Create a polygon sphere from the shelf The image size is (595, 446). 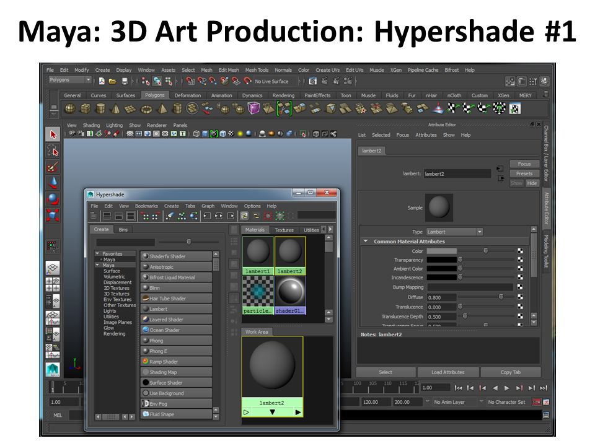[x=70, y=109]
